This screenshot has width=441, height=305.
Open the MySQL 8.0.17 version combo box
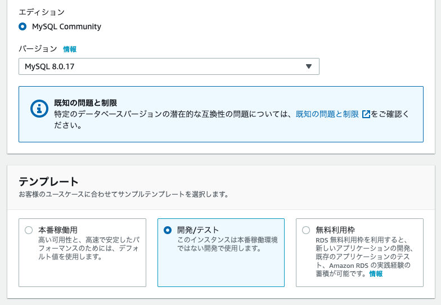[169, 66]
